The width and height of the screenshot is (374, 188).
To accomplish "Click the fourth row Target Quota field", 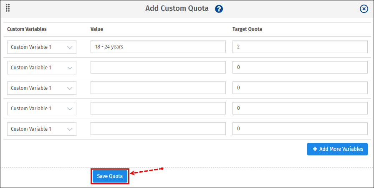I will click(300, 109).
